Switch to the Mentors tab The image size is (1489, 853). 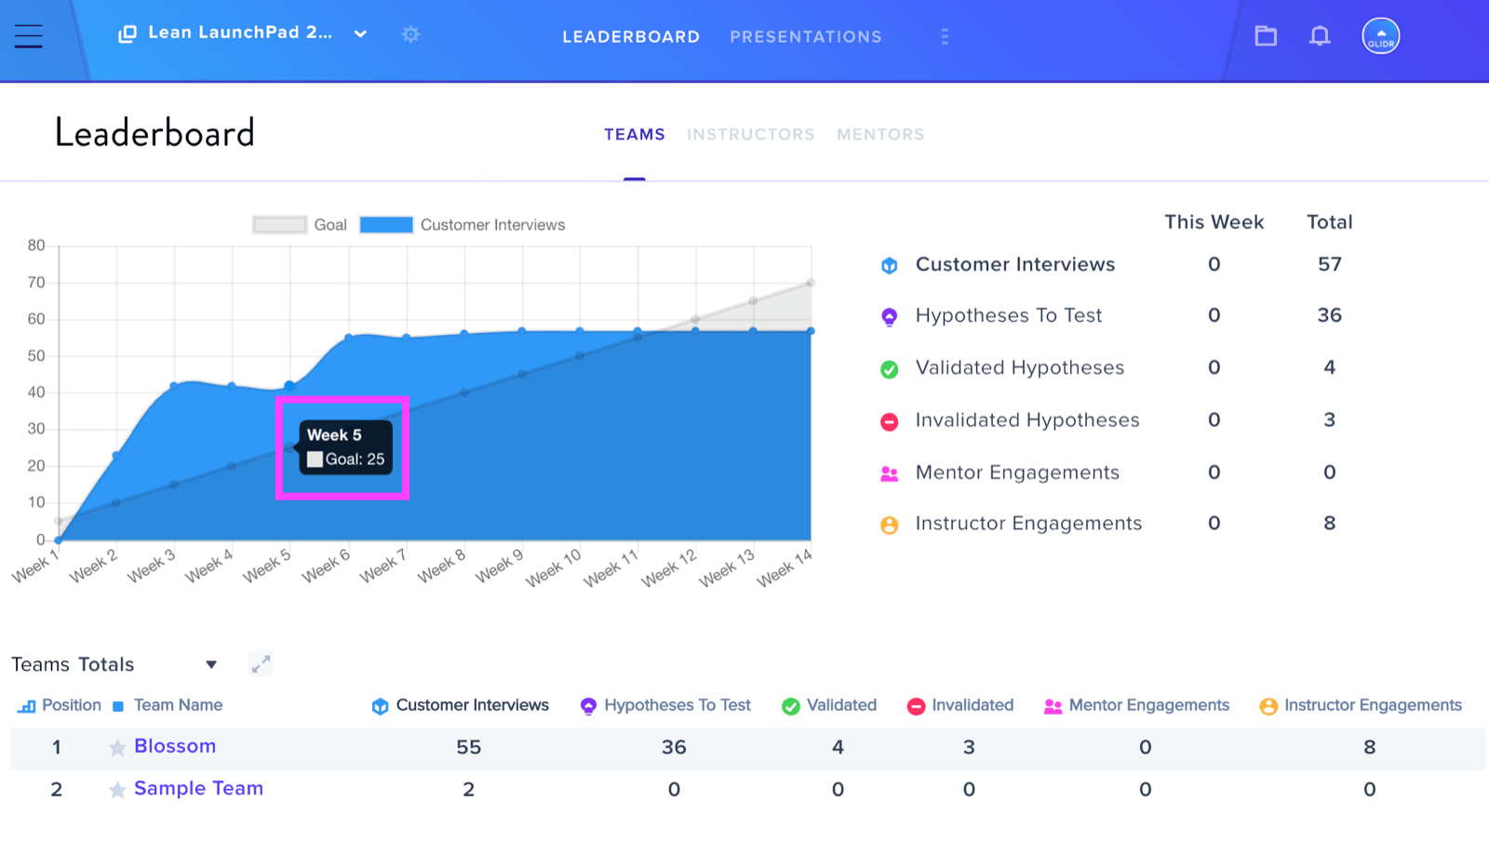[x=880, y=135]
